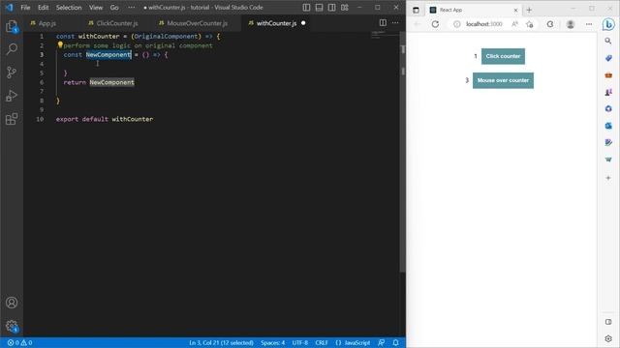Expand the overflow menu ellipsis in menu bar
Viewport: 620px width, 348px height.
[132, 8]
